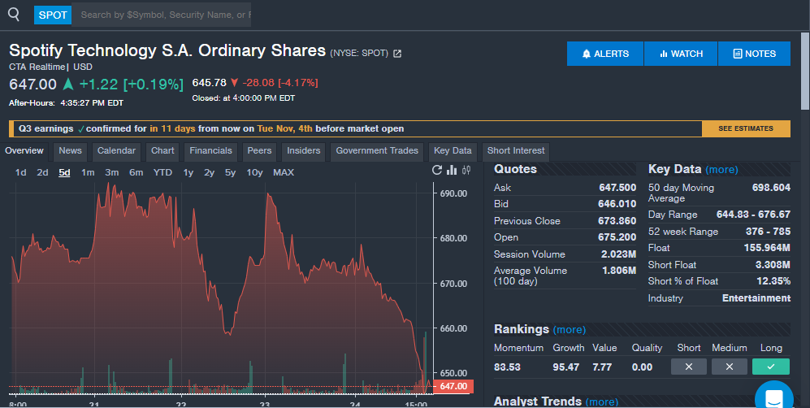Expand Analyst Trends with the more link
Screen dimensions: 810x408
(601, 401)
